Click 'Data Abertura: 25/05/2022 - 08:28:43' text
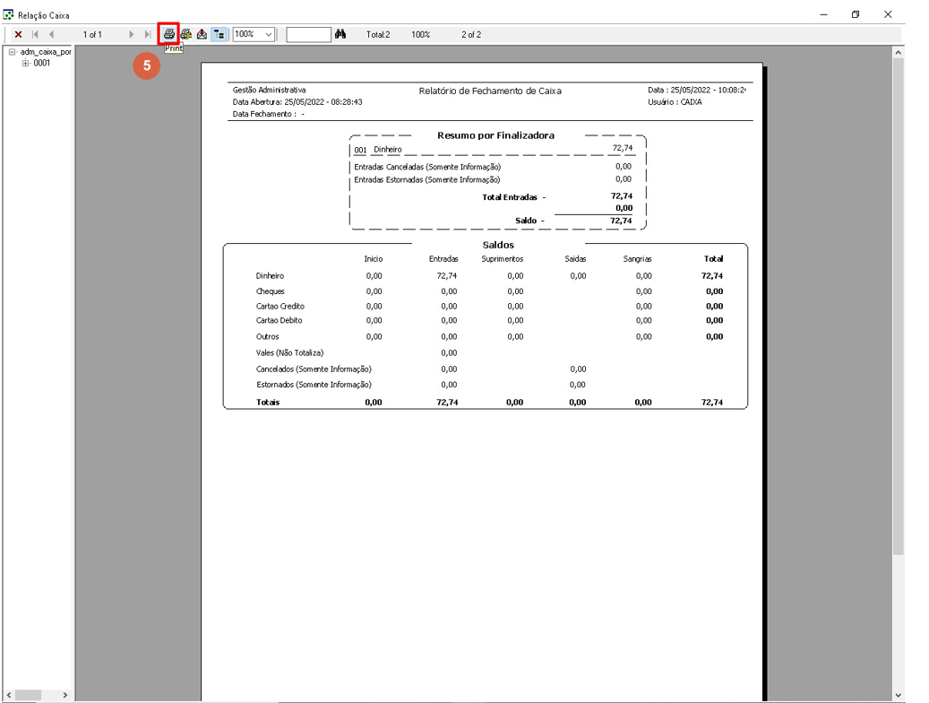This screenshot has width=929, height=703. tap(297, 102)
